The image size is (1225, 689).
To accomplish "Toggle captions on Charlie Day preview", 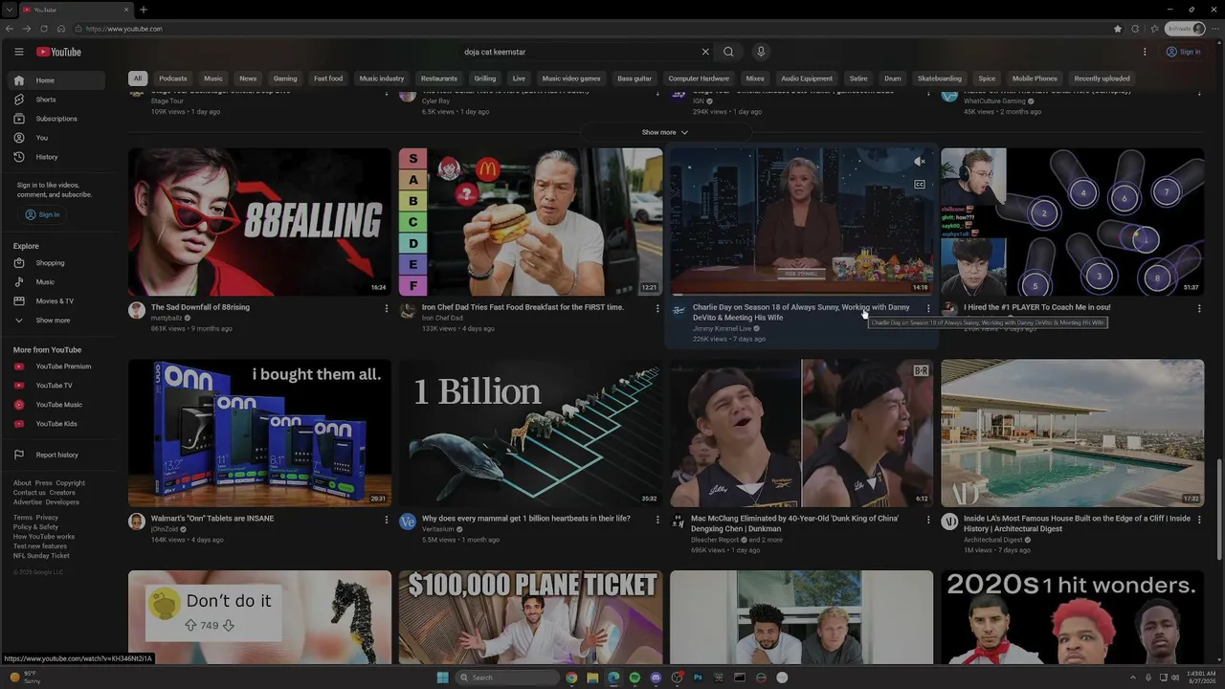I will click(920, 185).
